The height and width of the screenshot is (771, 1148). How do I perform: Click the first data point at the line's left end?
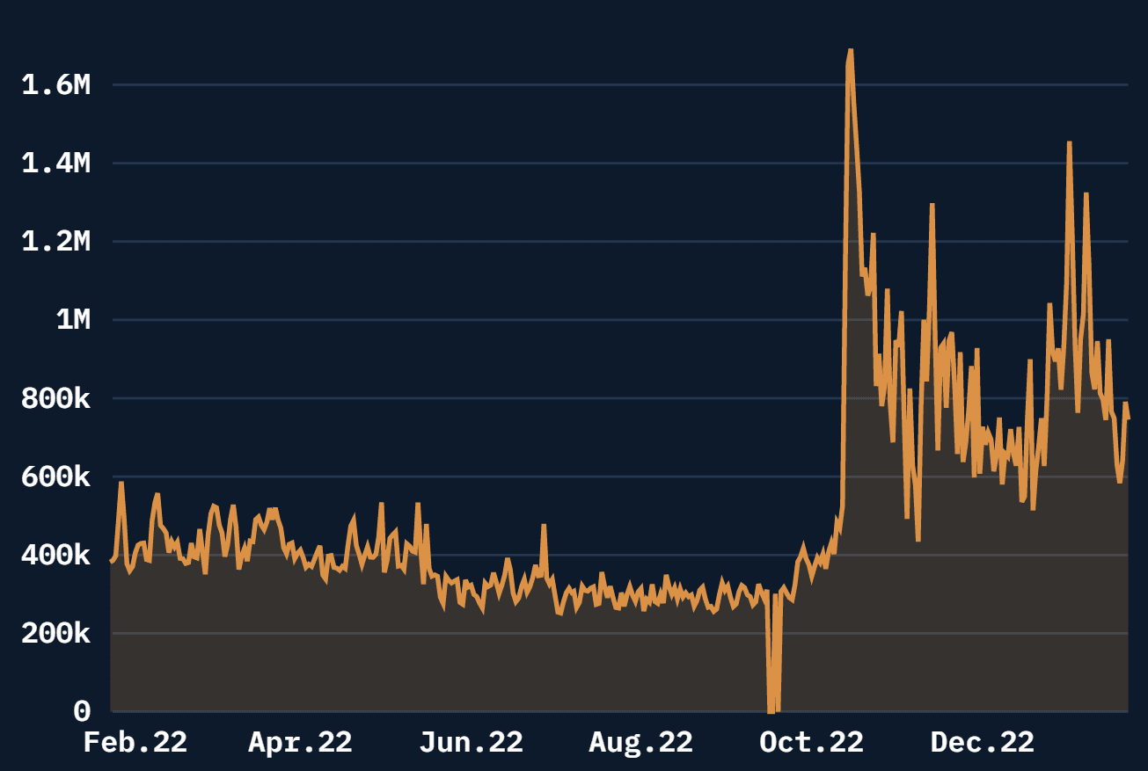(x=112, y=561)
